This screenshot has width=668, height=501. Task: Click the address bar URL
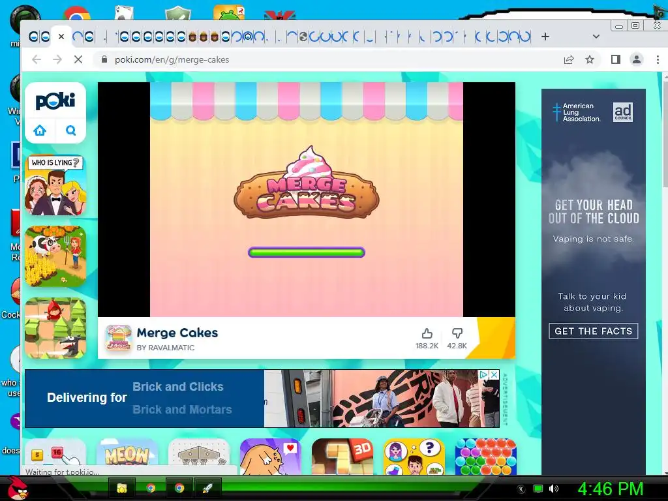[172, 59]
